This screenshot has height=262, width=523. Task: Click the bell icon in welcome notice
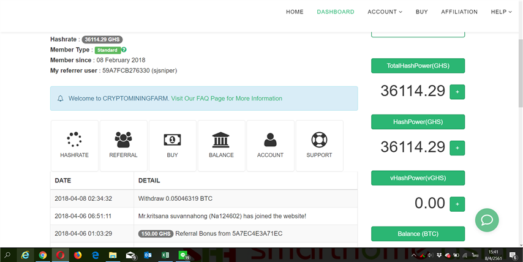61,99
